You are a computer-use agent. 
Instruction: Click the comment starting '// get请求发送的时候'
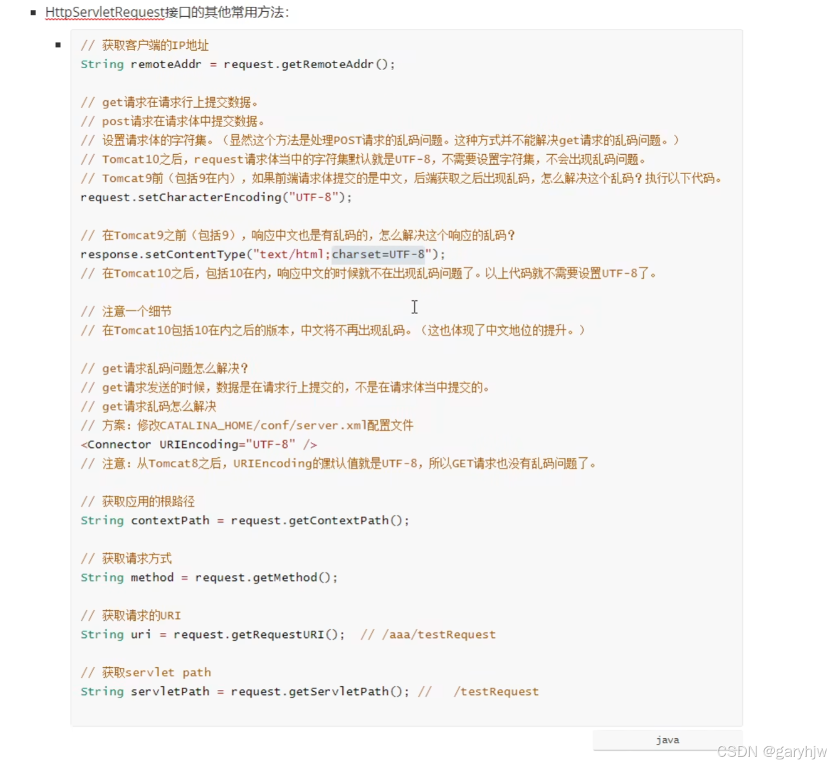(x=286, y=387)
